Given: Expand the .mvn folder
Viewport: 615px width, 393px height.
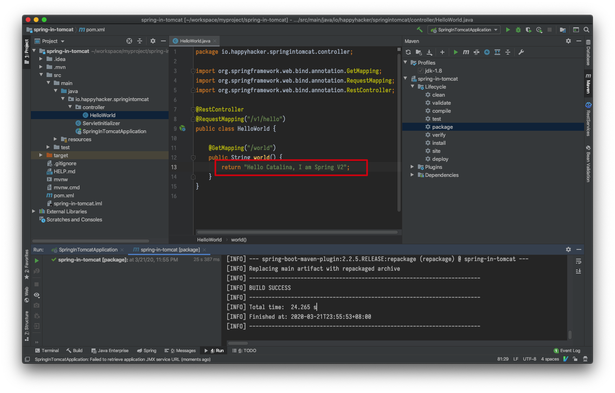Looking at the screenshot, I should (41, 67).
